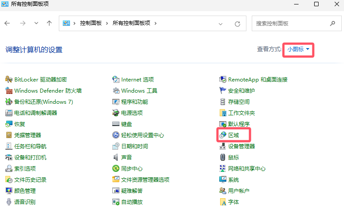344x212 pixels.
Task: Open the 网络和共享中心 icon
Action: [x=223, y=169]
